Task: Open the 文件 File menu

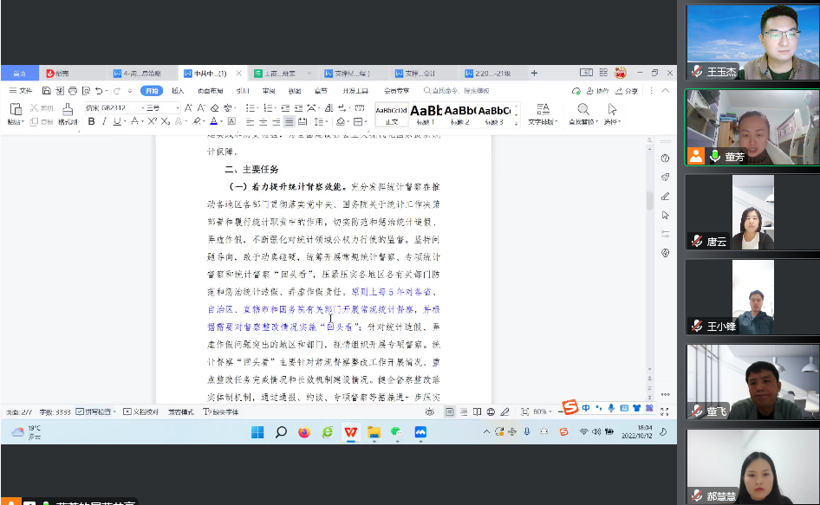Action: 22,90
